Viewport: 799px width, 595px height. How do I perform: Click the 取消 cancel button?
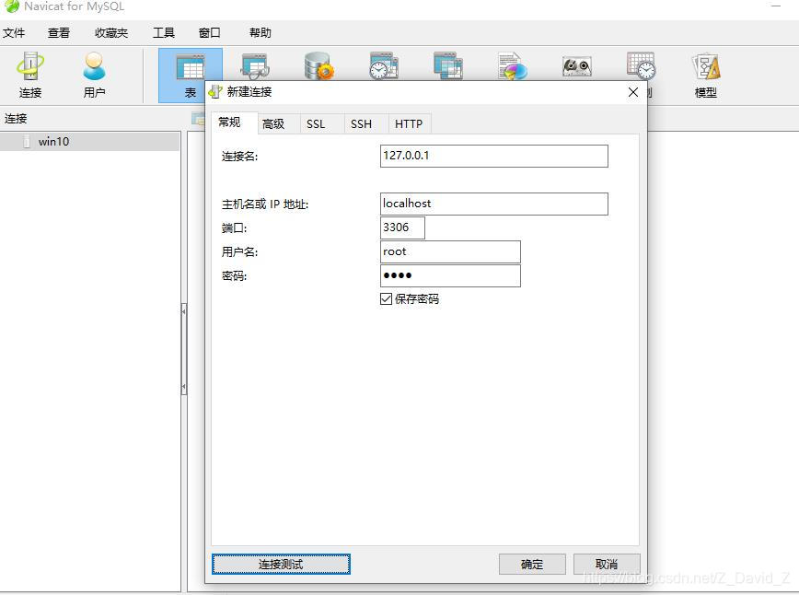tap(607, 565)
